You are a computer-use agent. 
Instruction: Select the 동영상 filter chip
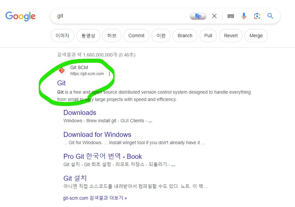point(88,36)
